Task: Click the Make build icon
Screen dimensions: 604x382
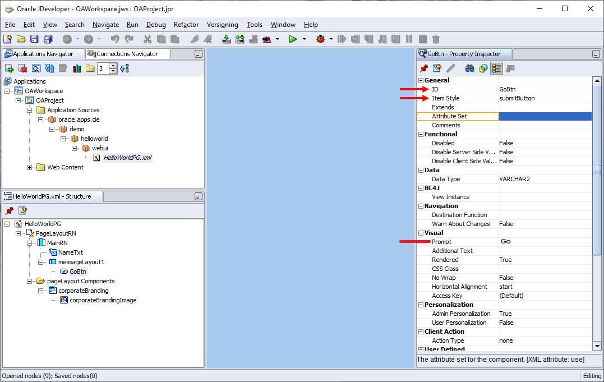Action: pyautogui.click(x=227, y=39)
